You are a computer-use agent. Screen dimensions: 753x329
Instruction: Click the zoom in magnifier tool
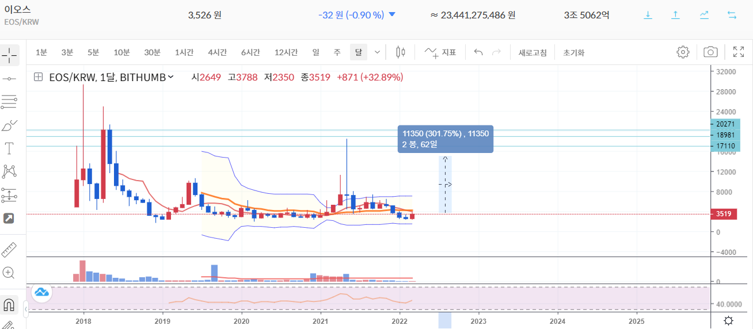[x=10, y=273]
